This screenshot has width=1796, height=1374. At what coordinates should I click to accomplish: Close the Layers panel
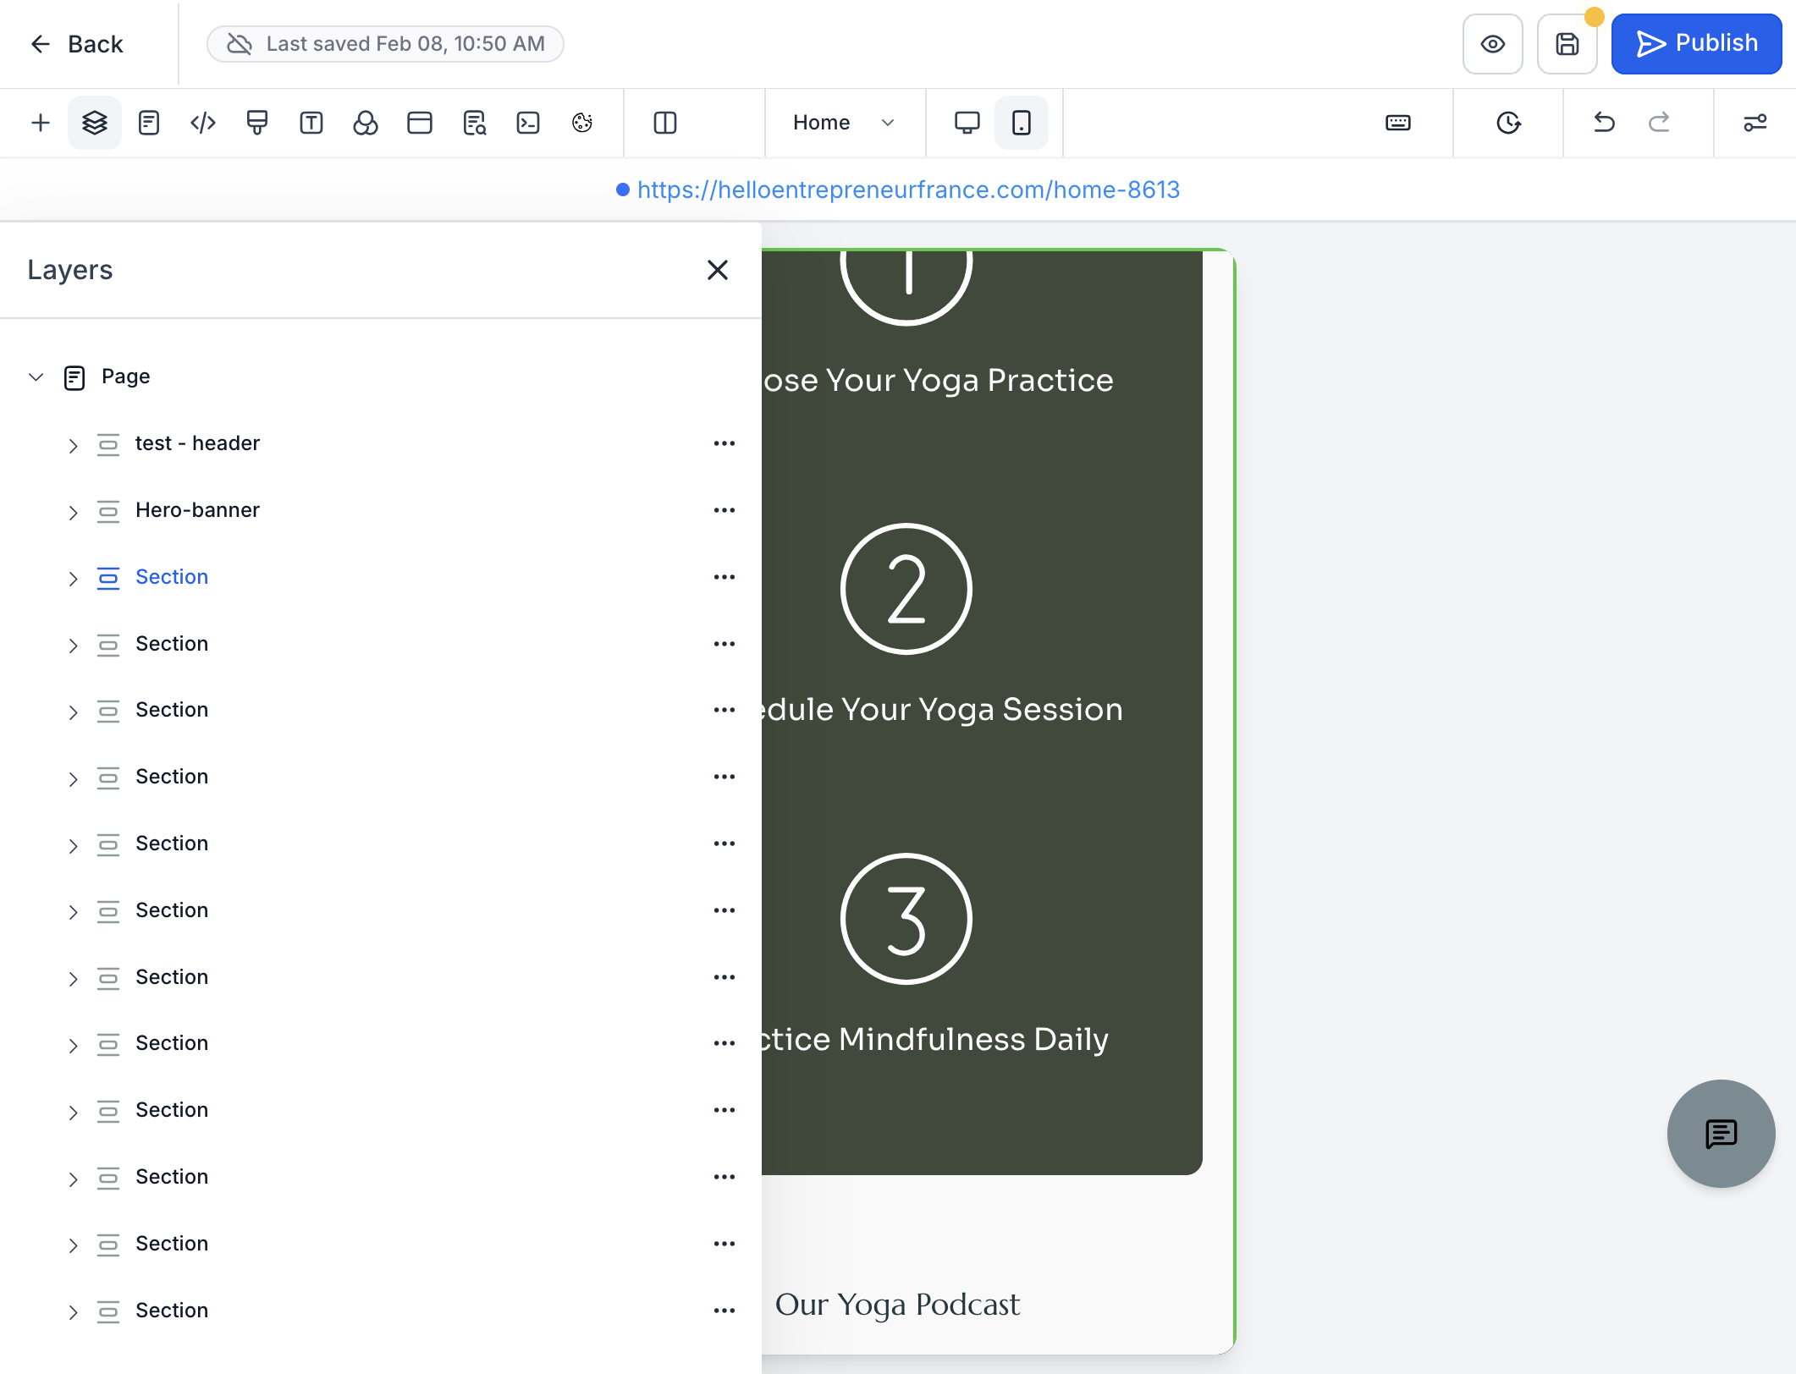coord(718,270)
